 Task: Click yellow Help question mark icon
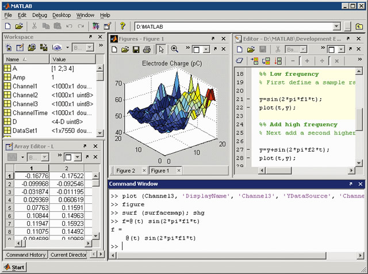122,26
